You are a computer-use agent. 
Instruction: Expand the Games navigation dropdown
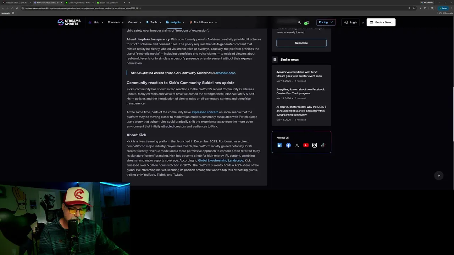point(135,22)
